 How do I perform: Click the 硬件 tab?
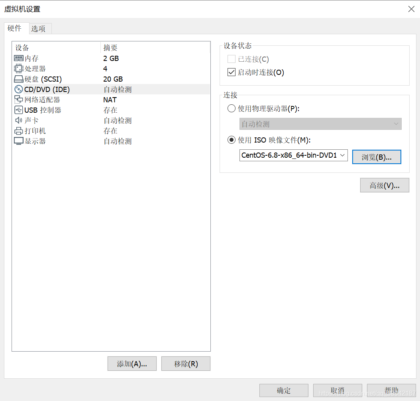click(x=15, y=28)
